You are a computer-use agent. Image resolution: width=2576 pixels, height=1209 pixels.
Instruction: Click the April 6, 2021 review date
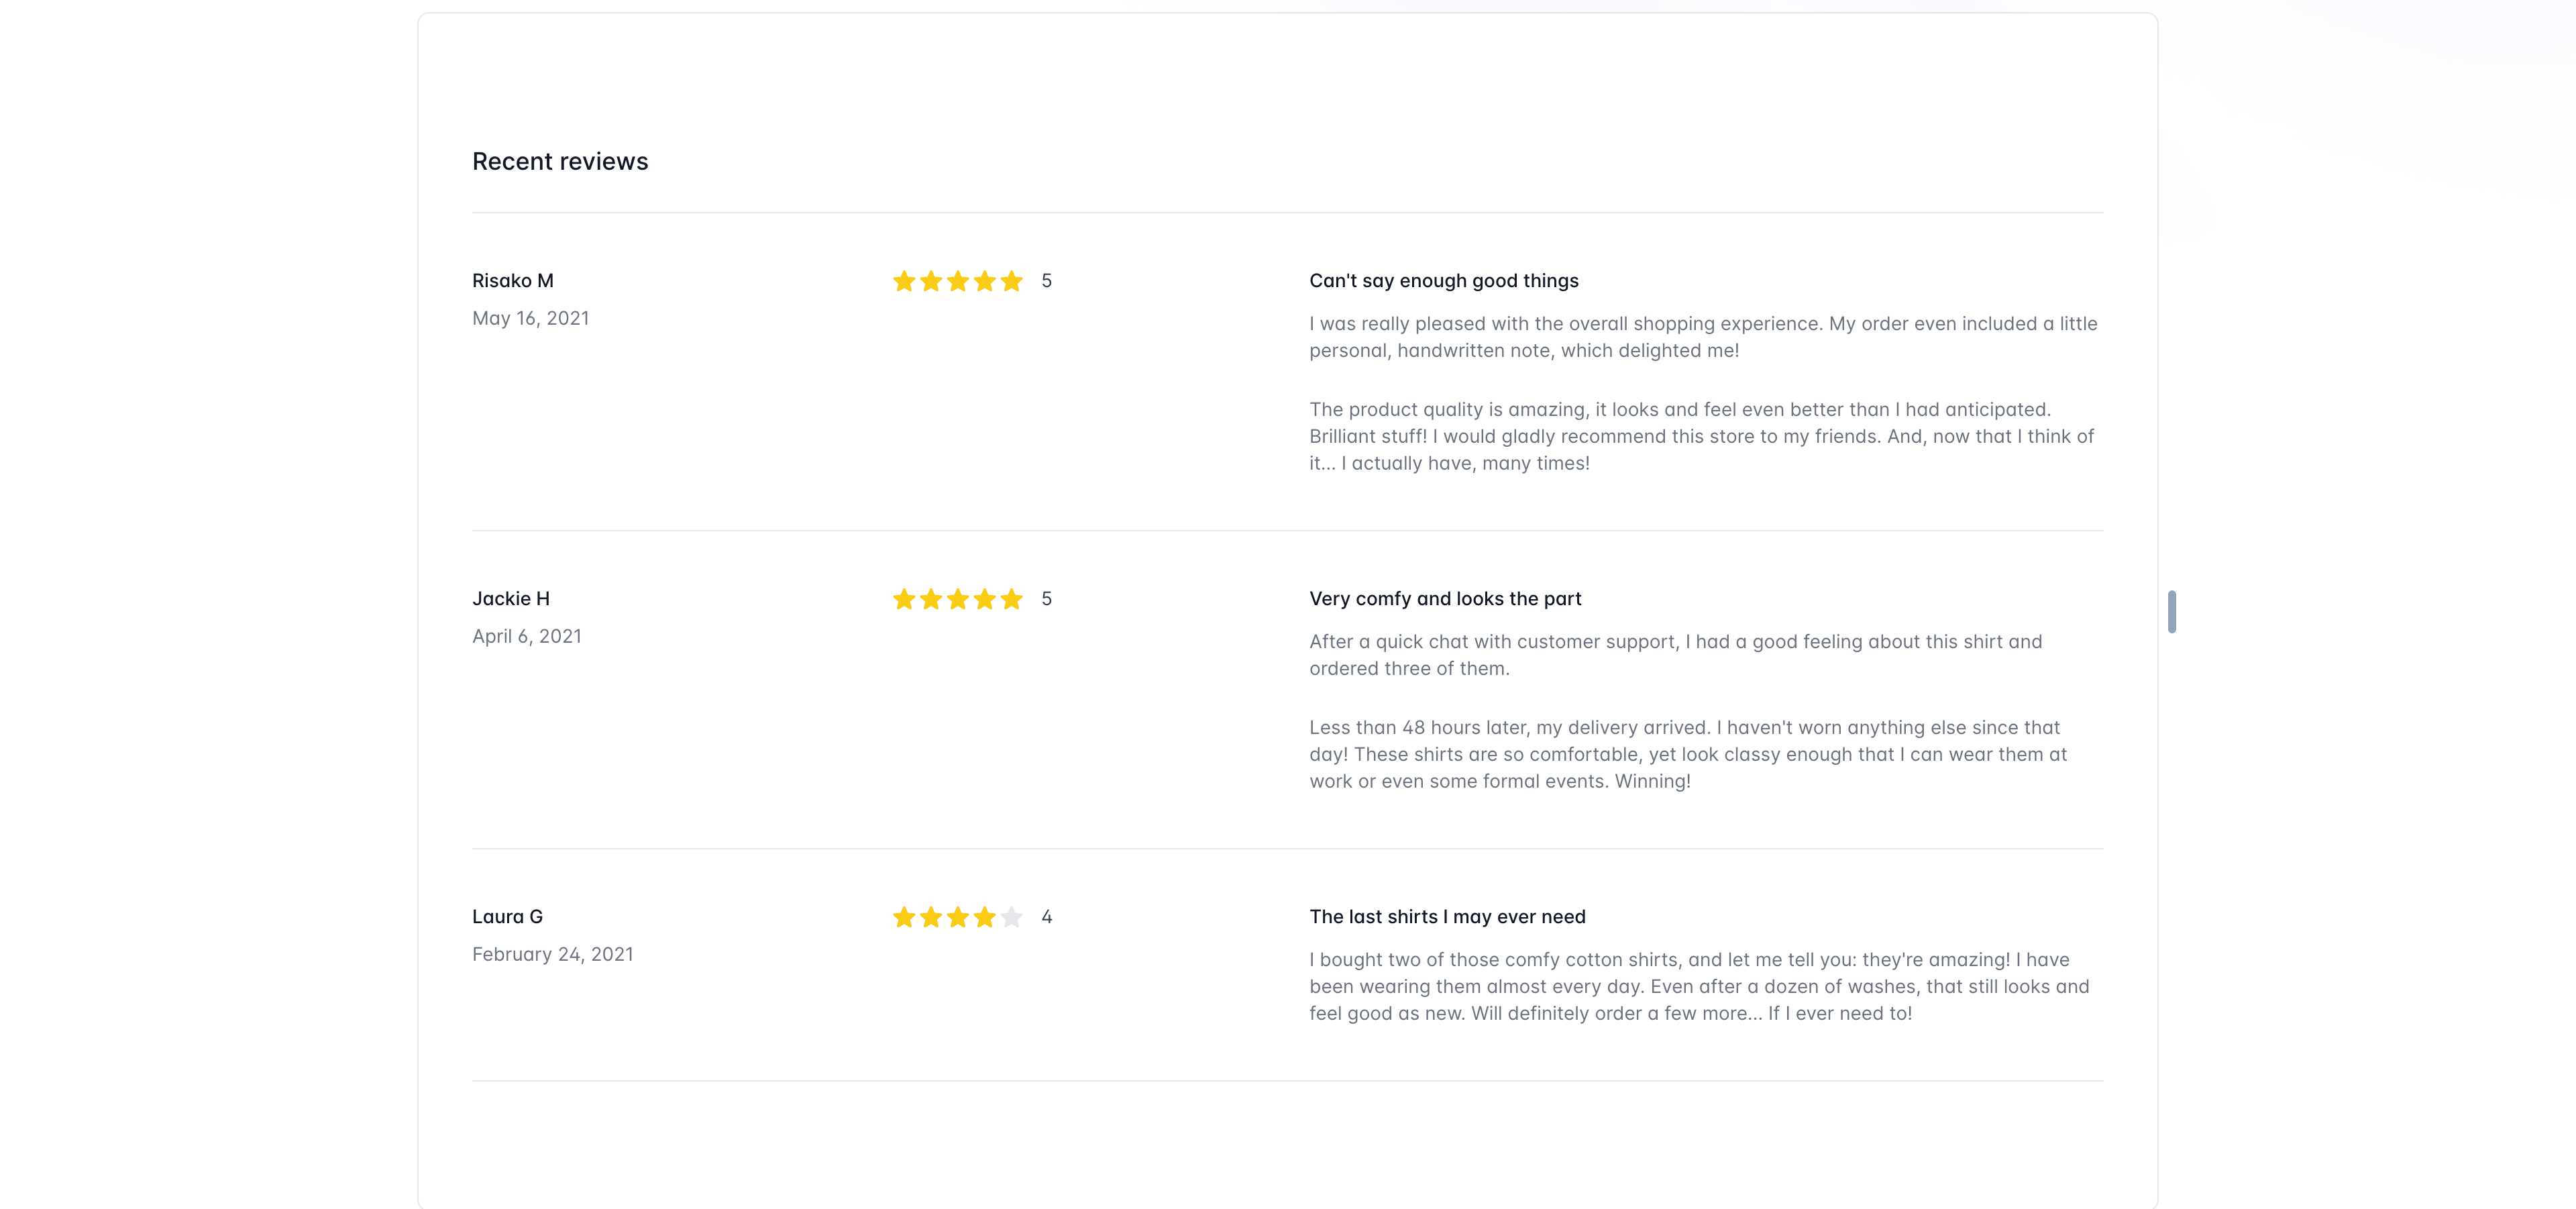pyautogui.click(x=527, y=637)
